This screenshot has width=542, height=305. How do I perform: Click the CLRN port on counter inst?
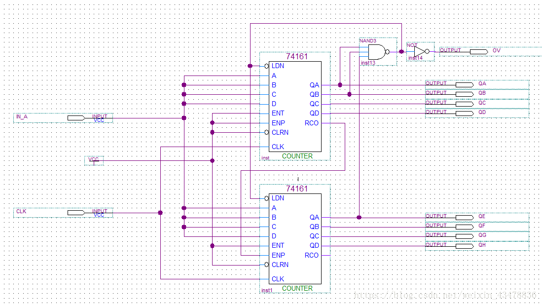[x=280, y=132]
